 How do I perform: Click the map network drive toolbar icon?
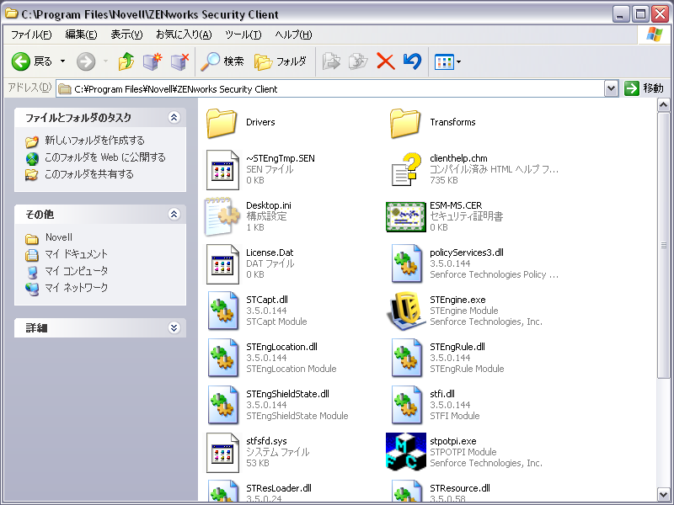[x=152, y=61]
